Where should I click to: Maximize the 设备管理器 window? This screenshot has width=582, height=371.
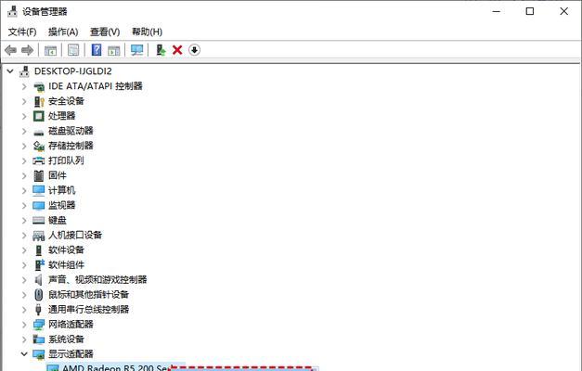[x=530, y=11]
